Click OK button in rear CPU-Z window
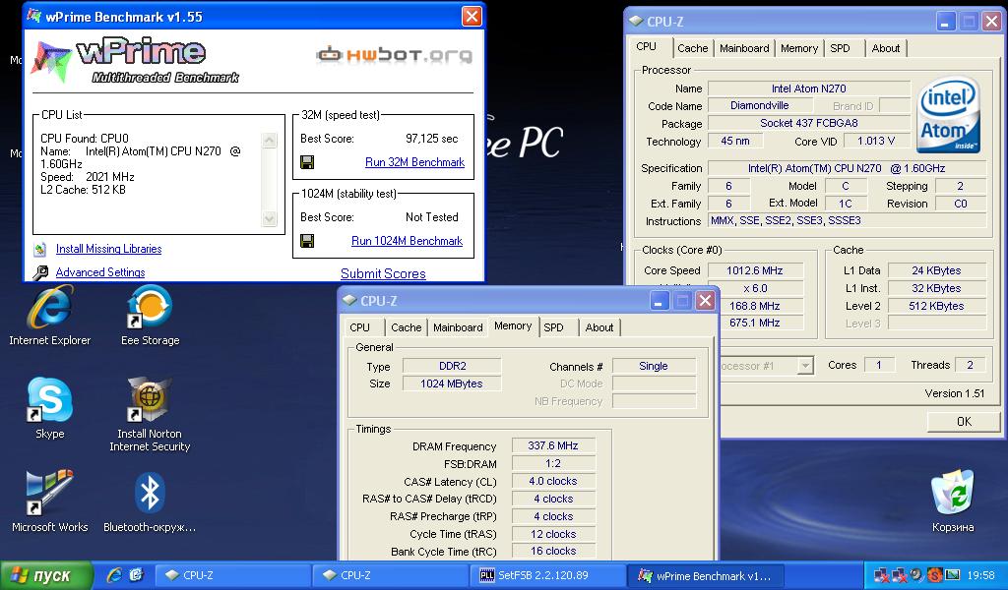The image size is (1008, 590). pos(964,422)
